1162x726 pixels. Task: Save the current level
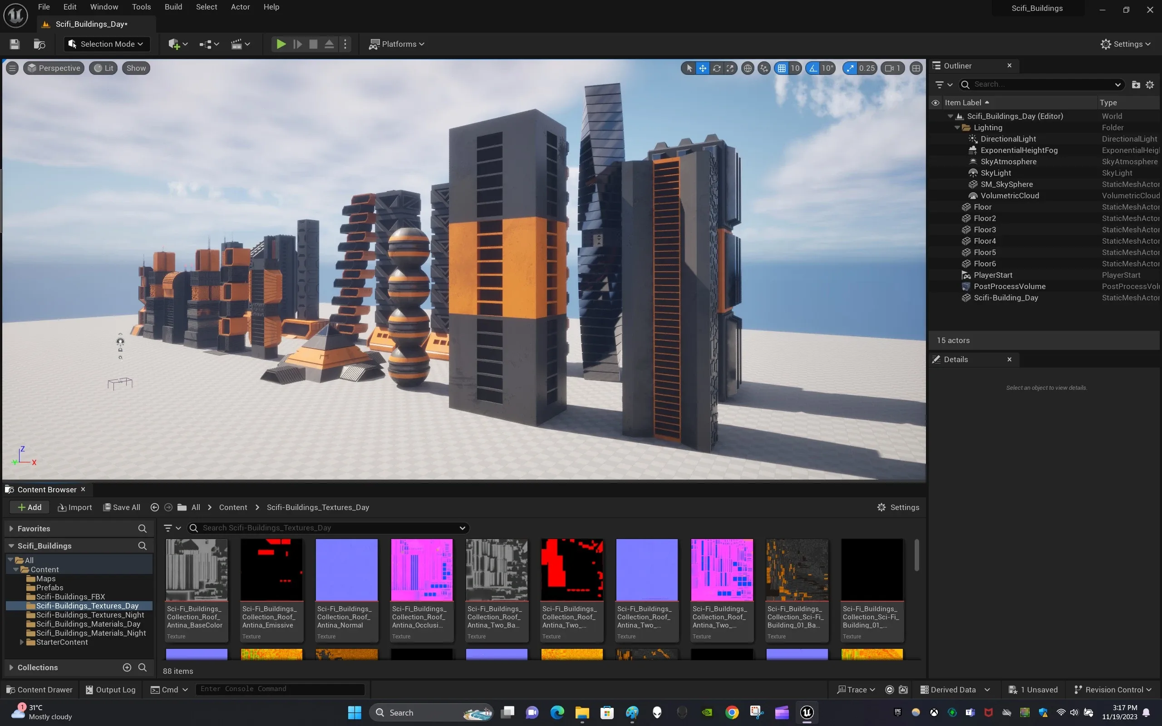coord(14,44)
